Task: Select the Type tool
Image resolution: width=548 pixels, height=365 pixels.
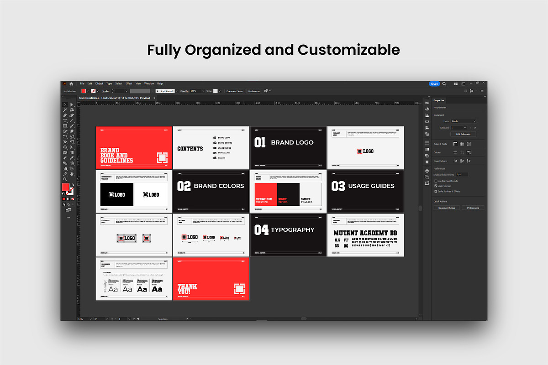Action: pos(65,120)
